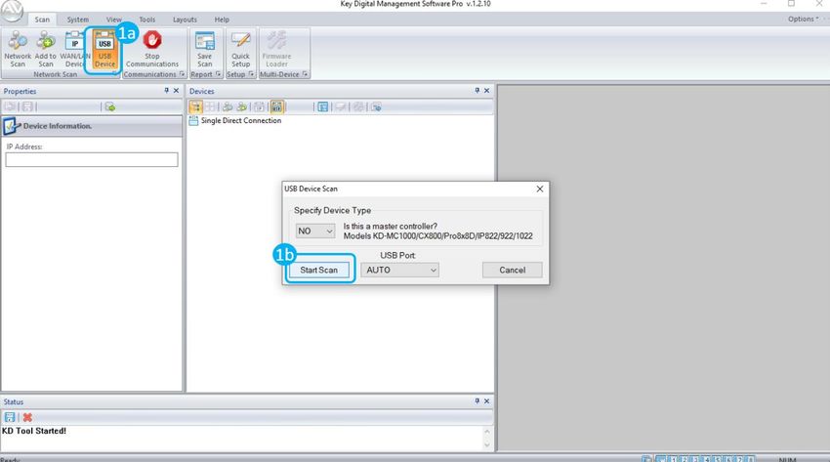Open the View ribbon tab
830x462 pixels.
pos(114,20)
